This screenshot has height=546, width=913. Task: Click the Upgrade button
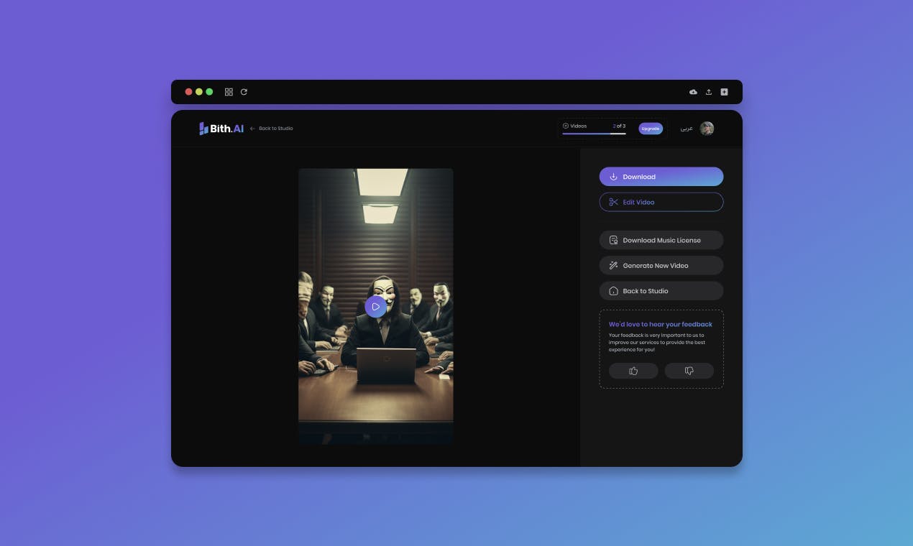[651, 129]
